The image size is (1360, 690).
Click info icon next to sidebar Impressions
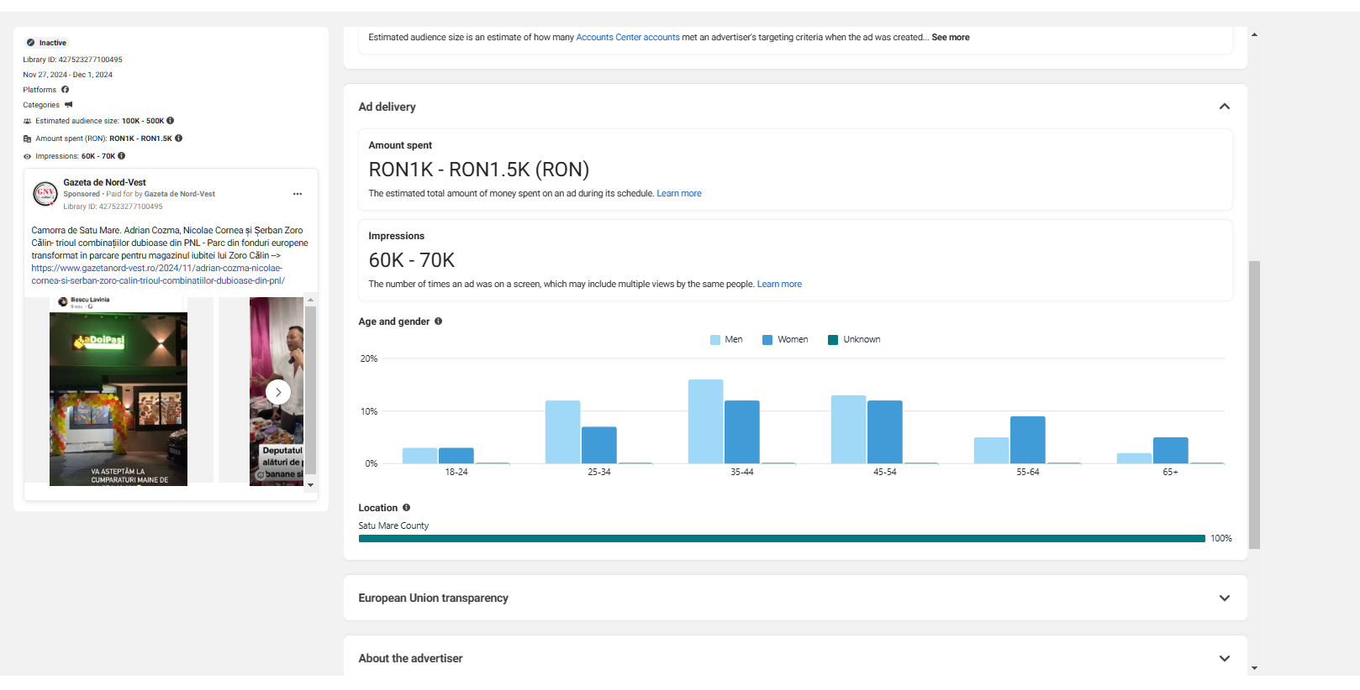[122, 156]
